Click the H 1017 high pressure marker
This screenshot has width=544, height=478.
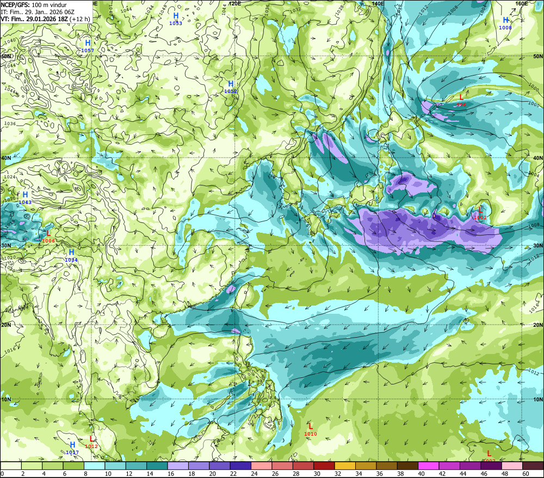[72, 448]
